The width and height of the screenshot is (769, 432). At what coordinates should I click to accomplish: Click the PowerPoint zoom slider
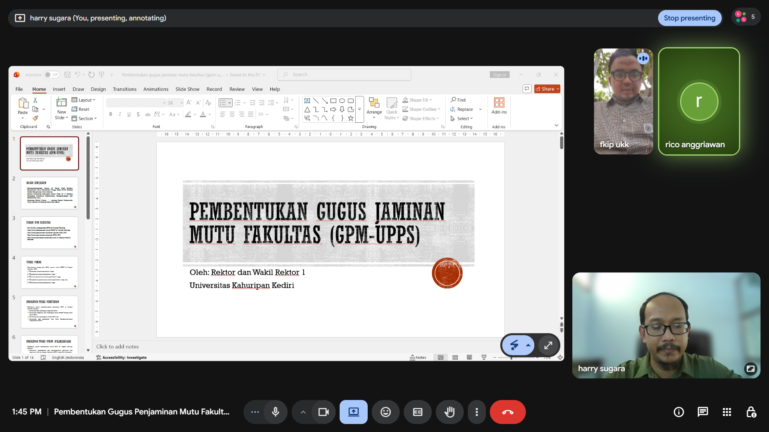517,357
